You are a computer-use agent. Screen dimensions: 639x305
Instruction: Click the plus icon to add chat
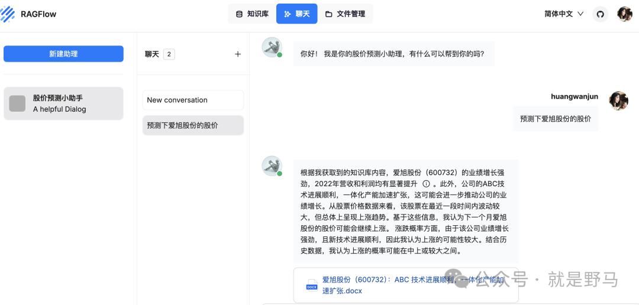238,54
